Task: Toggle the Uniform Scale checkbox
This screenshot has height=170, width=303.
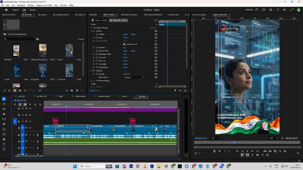Action: tap(124, 44)
